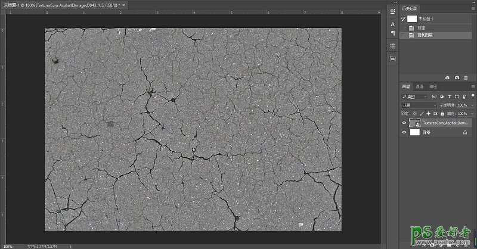The width and height of the screenshot is (477, 249).
Task: Filter layers by type (T) icon
Action: pos(450,96)
